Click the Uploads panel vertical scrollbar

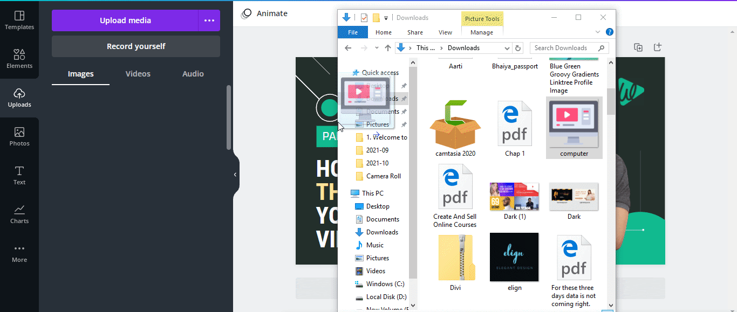click(229, 117)
